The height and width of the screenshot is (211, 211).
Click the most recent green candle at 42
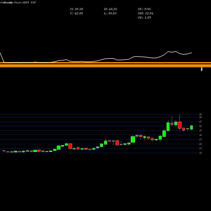click(x=192, y=127)
